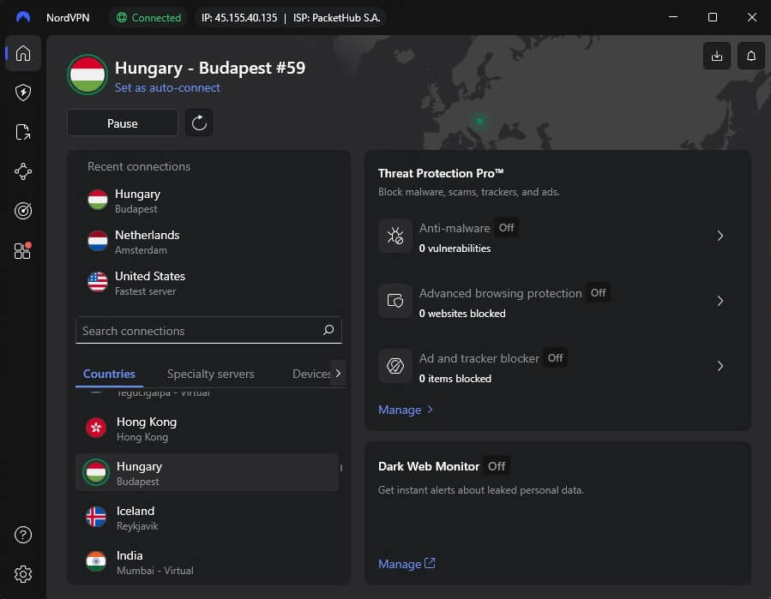Click the Search connections field
The height and width of the screenshot is (599, 771).
(x=206, y=330)
